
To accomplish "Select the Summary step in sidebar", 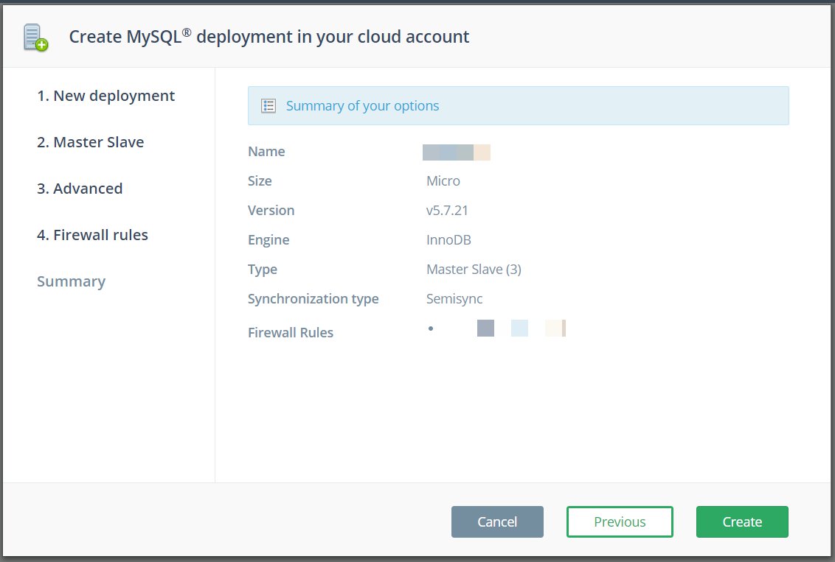I will pos(72,281).
